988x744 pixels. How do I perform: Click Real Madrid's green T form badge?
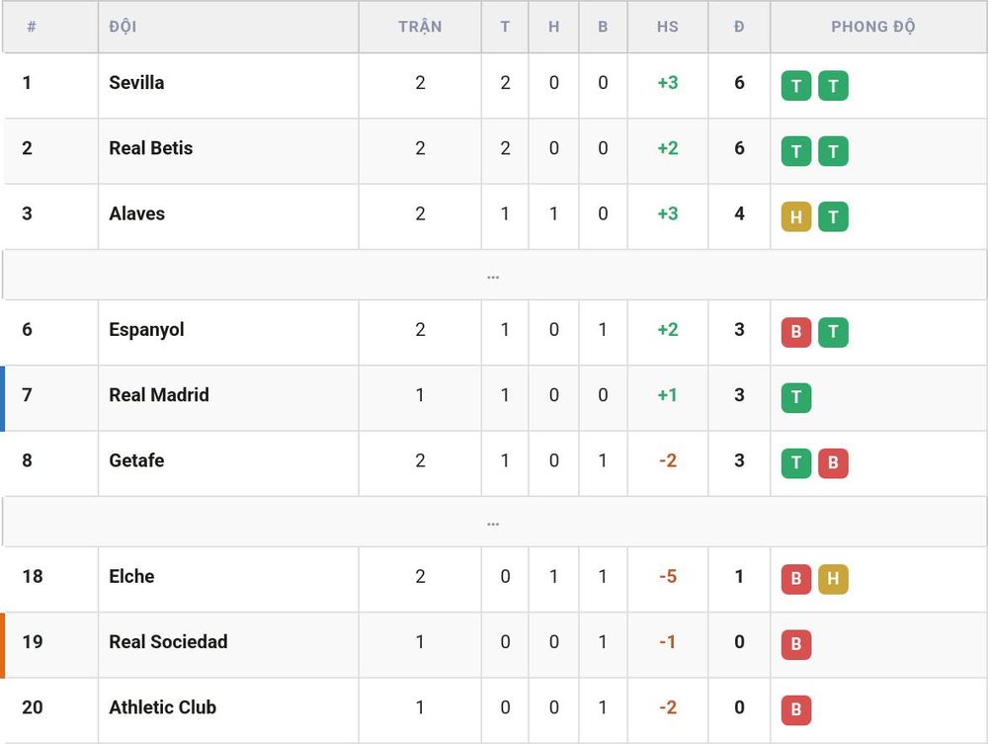pyautogui.click(x=795, y=398)
